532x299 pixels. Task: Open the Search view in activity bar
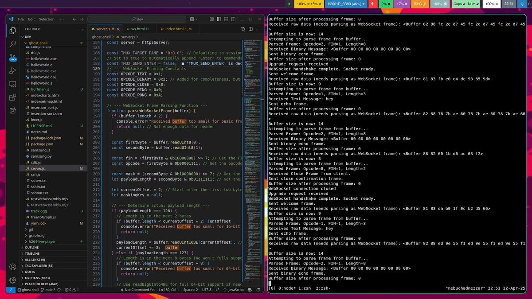(13, 44)
